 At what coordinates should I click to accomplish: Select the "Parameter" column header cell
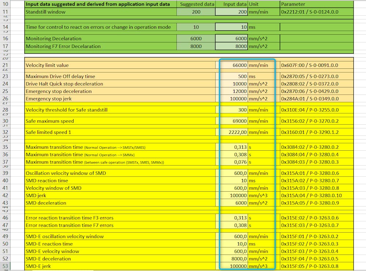tap(317, 4)
